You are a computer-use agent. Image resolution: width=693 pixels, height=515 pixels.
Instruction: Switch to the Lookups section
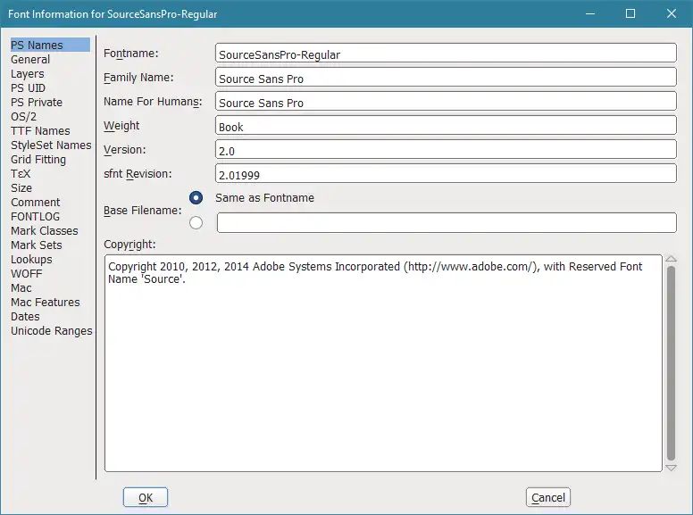31,259
